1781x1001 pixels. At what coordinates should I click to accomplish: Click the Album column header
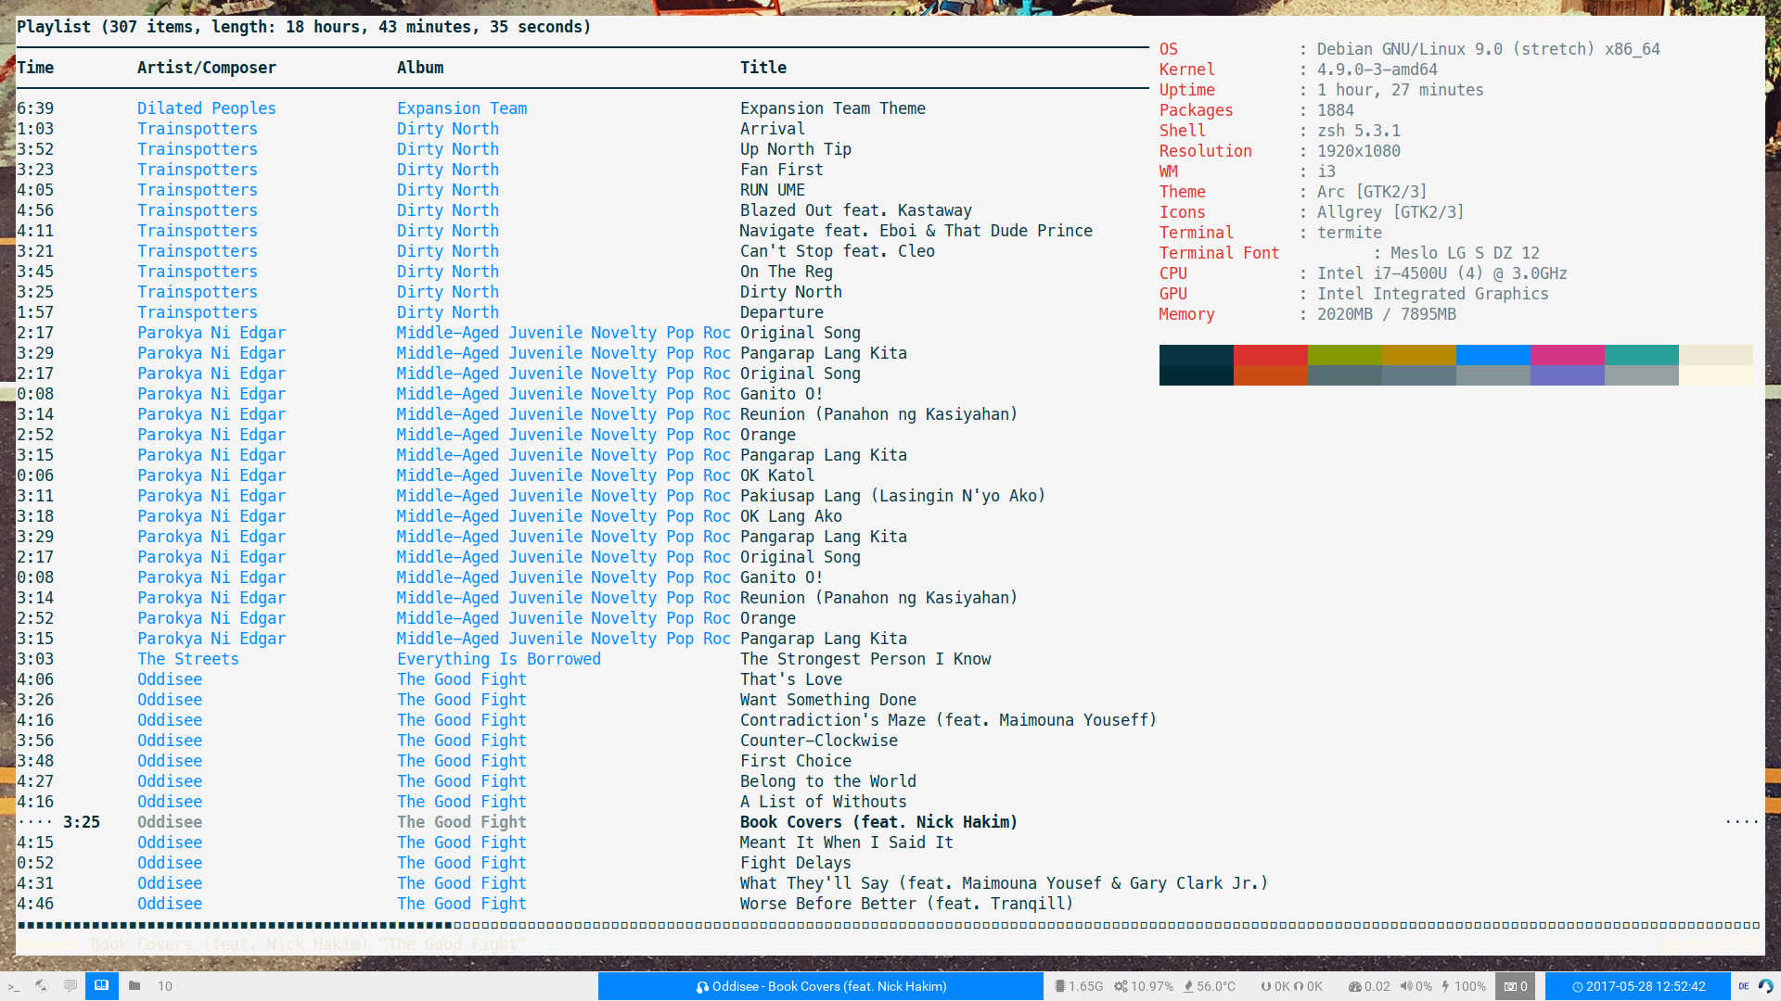click(x=420, y=68)
